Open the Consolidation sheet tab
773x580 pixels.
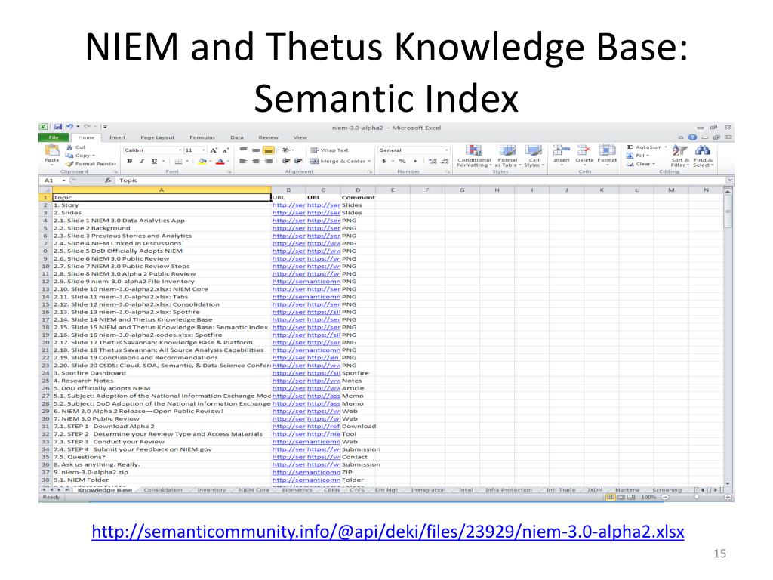pyautogui.click(x=163, y=490)
